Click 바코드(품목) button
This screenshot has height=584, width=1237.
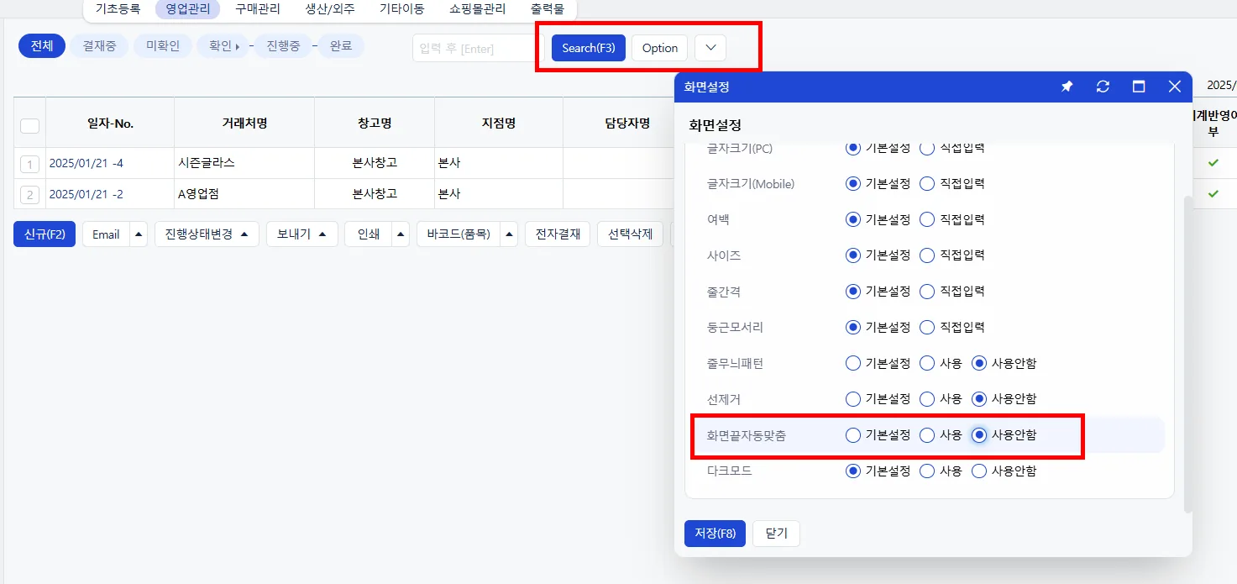click(459, 234)
